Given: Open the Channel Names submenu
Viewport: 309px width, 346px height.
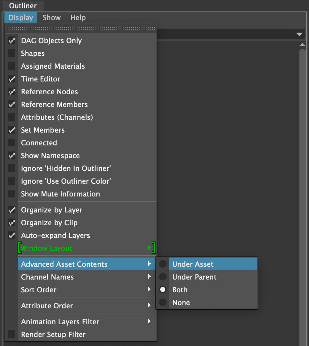Looking at the screenshot, I should tap(87, 277).
